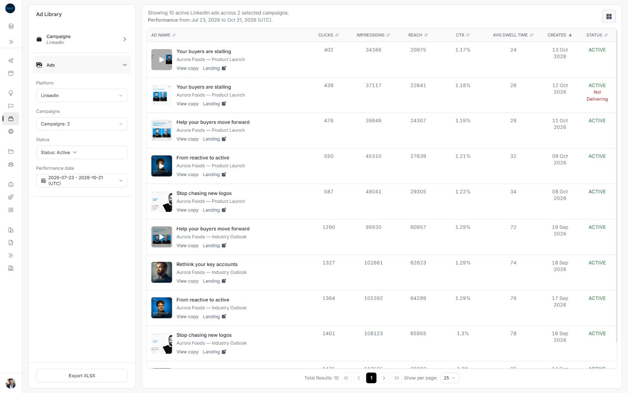View copy for Stop chasing new logos 16 Sep ad

(x=187, y=352)
